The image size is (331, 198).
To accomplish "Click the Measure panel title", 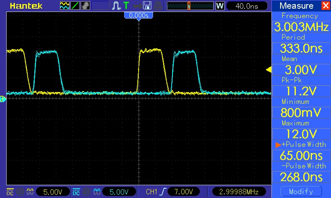I will 296,6.
